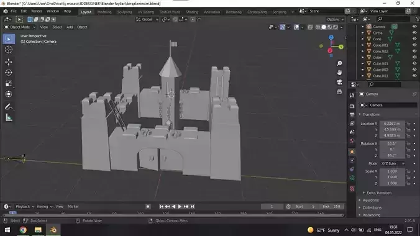This screenshot has height=236, width=420.
Task: Click the Pan view hand icon
Action: [x=339, y=73]
